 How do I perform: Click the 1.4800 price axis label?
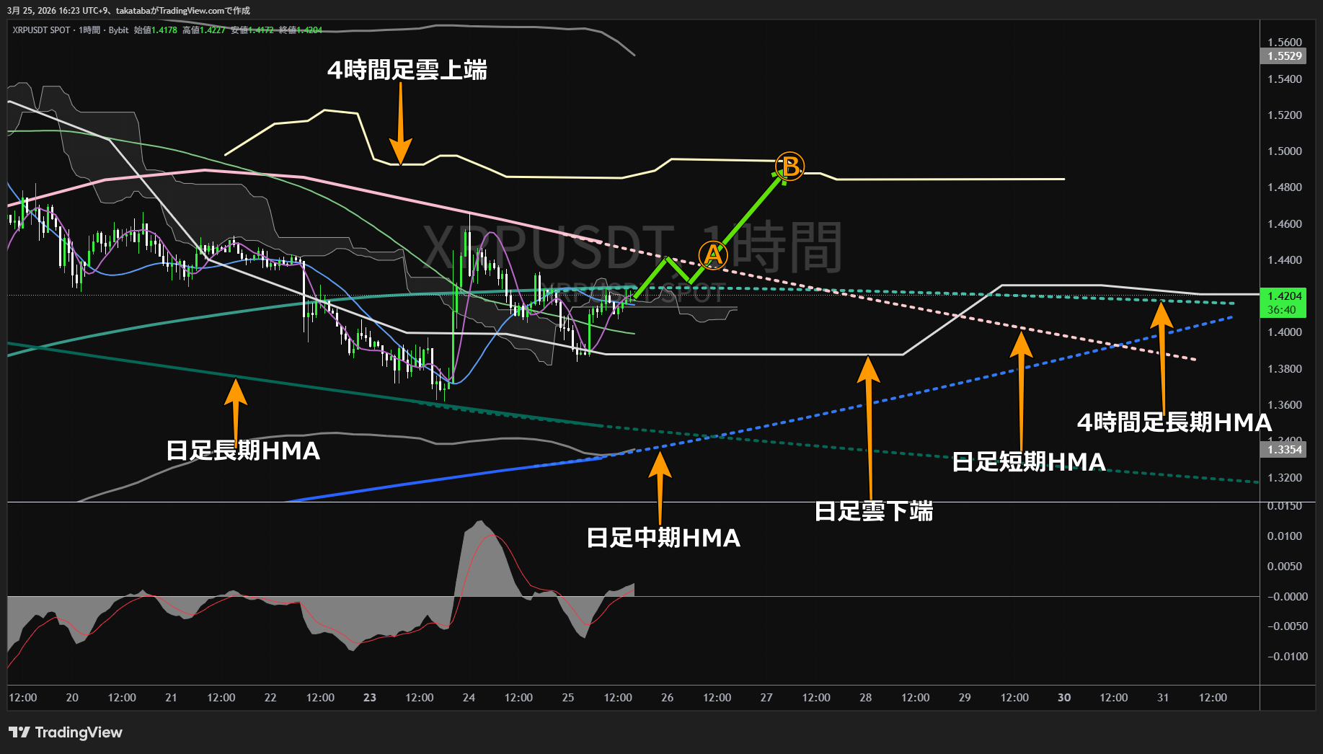(1285, 187)
